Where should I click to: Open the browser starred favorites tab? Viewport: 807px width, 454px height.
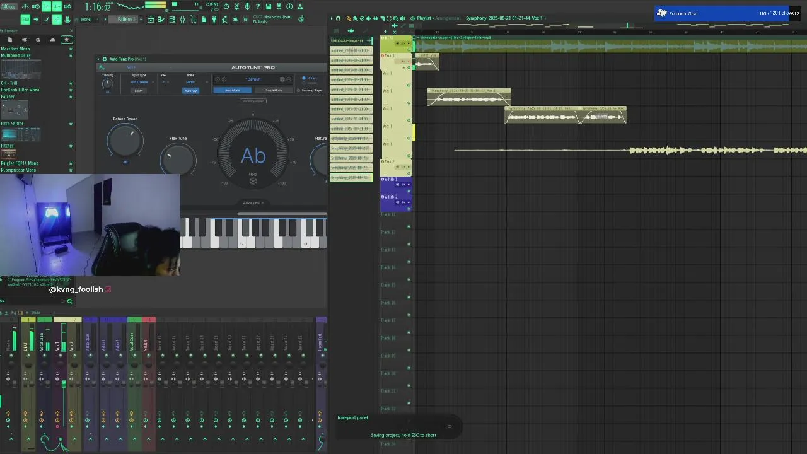67,40
